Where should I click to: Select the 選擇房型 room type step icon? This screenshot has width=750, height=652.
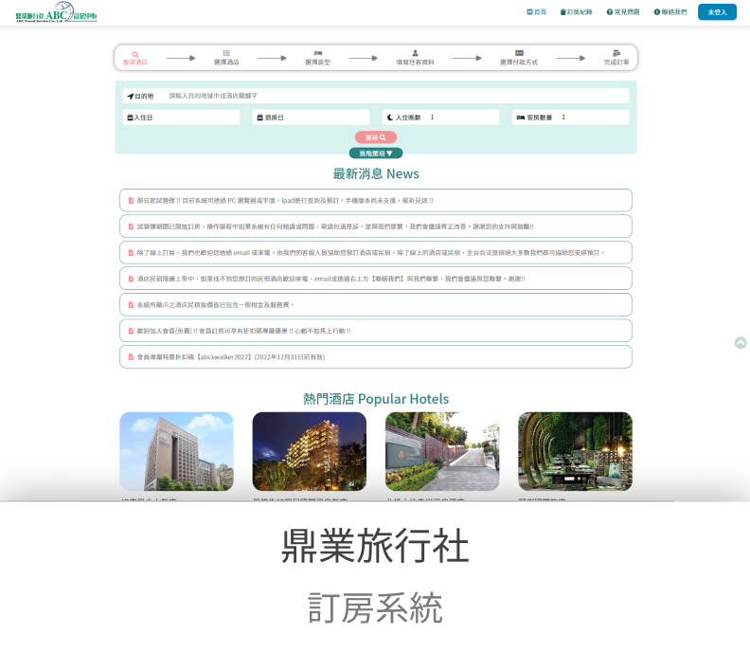pos(317,53)
